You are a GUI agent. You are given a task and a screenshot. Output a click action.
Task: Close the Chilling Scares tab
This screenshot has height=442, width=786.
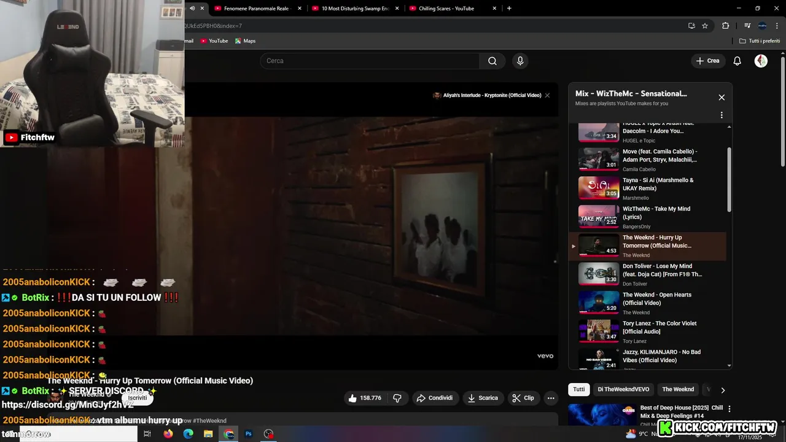(494, 9)
